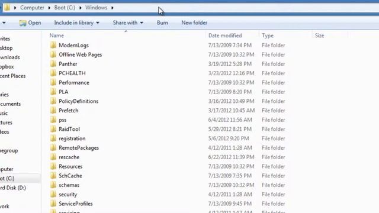Expand the arrow before Computer in breadcrumb
The width and height of the screenshot is (379, 213).
(15, 8)
